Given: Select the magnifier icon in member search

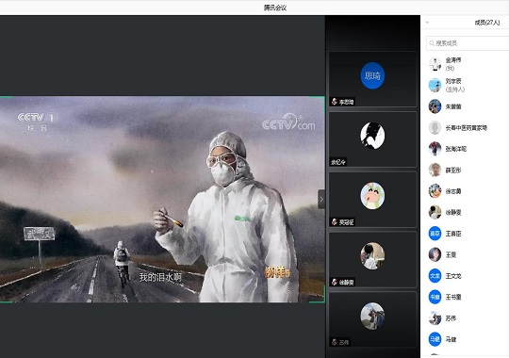Looking at the screenshot, I should point(432,43).
